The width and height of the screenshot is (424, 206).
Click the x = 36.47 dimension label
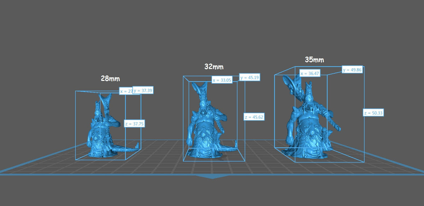(x=310, y=73)
